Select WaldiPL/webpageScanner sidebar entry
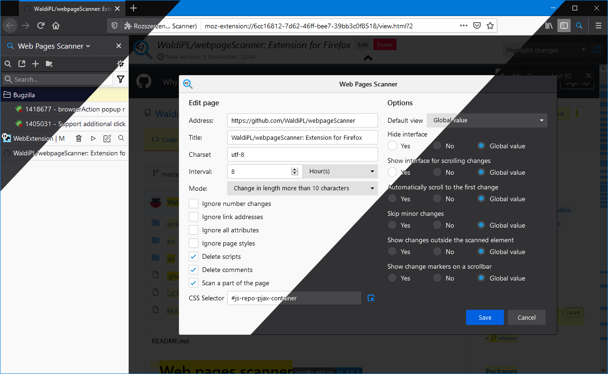This screenshot has height=374, width=608. tap(64, 153)
